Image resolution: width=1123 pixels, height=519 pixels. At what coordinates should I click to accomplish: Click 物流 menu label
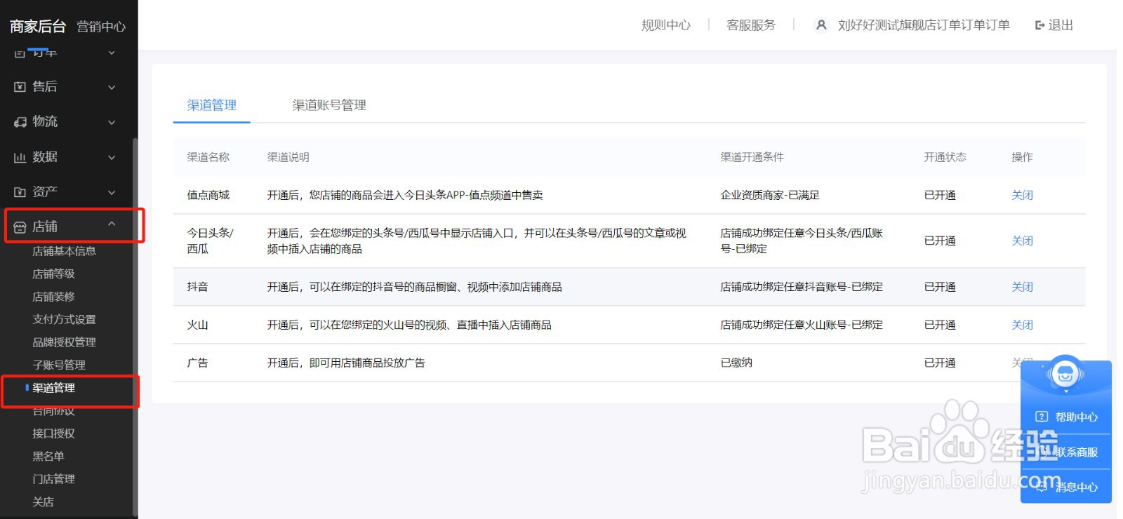[x=45, y=122]
